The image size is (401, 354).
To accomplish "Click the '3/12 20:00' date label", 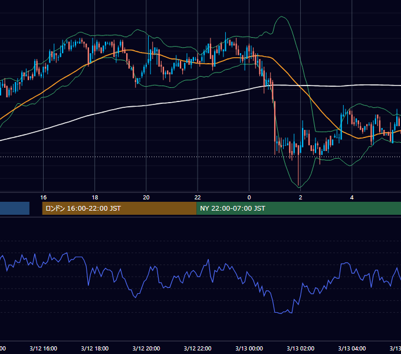I will coord(146,348).
